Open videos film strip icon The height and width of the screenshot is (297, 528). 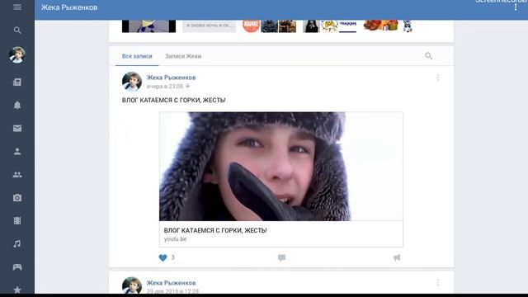(x=17, y=220)
